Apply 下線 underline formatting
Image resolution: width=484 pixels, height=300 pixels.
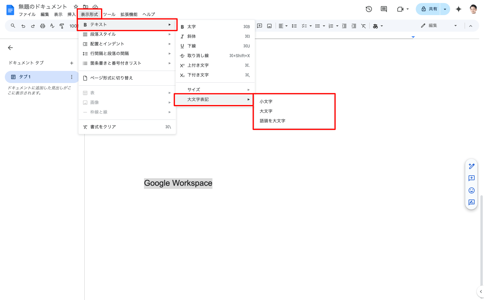click(215, 46)
